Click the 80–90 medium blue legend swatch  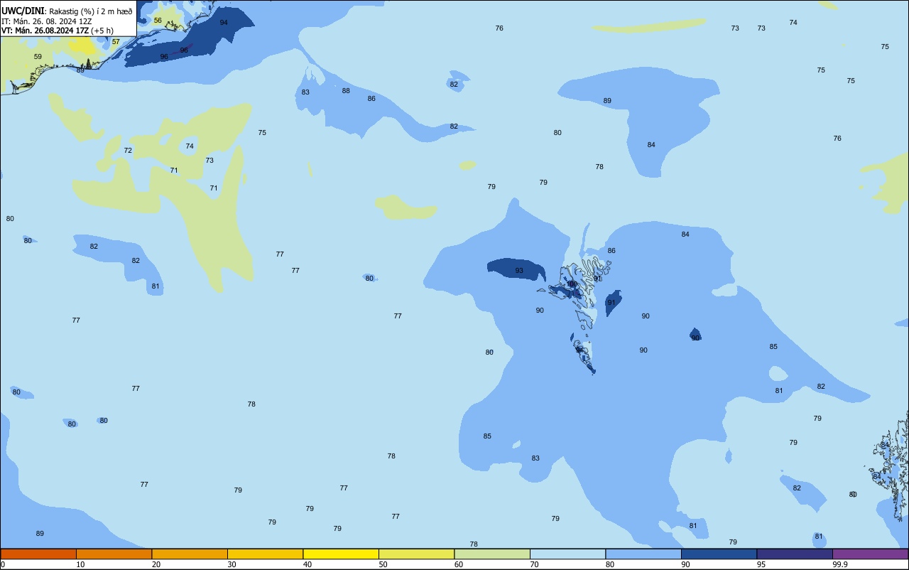click(643, 554)
